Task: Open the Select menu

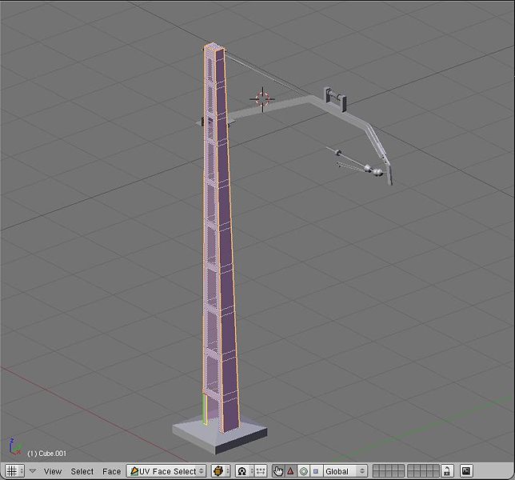Action: [82, 471]
